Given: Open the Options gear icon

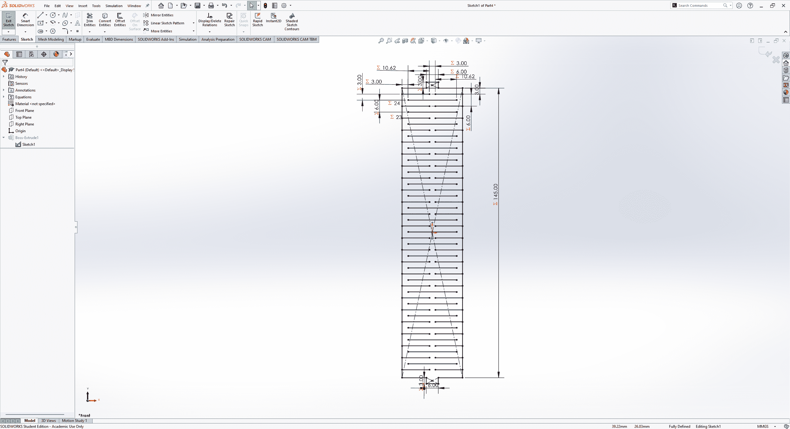Looking at the screenshot, I should coord(284,6).
